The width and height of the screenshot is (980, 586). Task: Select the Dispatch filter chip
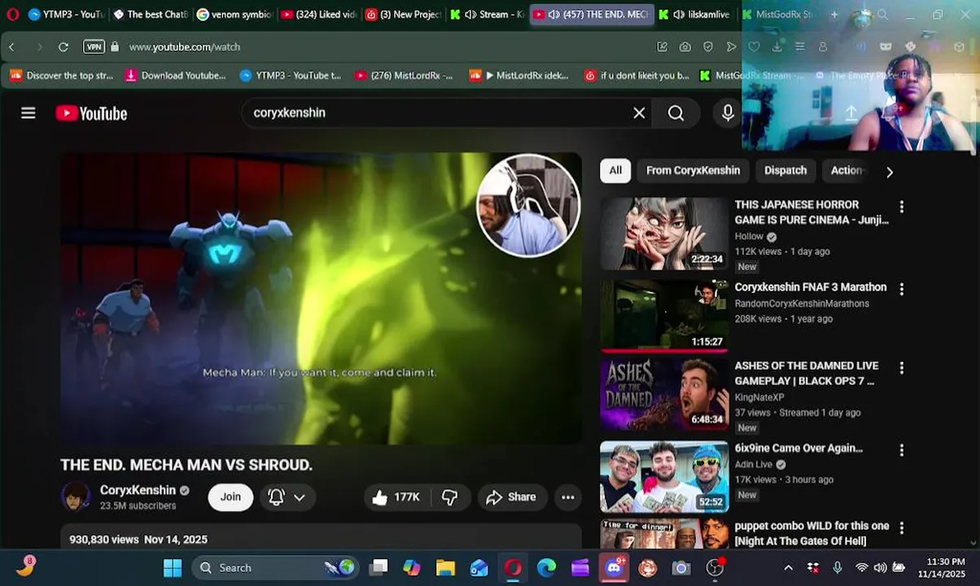[785, 170]
